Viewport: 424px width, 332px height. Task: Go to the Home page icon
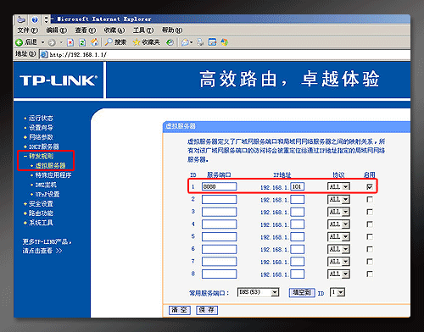pos(94,42)
